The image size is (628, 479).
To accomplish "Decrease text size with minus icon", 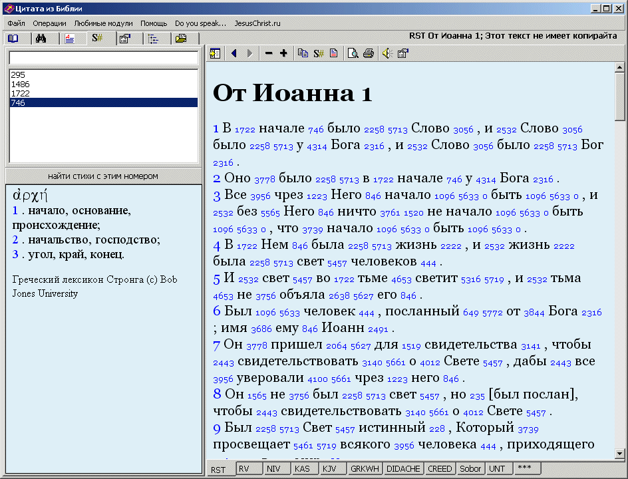I will click(x=269, y=53).
